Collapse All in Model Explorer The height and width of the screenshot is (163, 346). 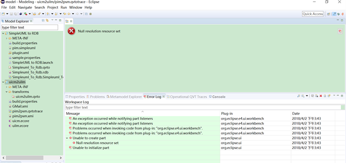[43, 20]
